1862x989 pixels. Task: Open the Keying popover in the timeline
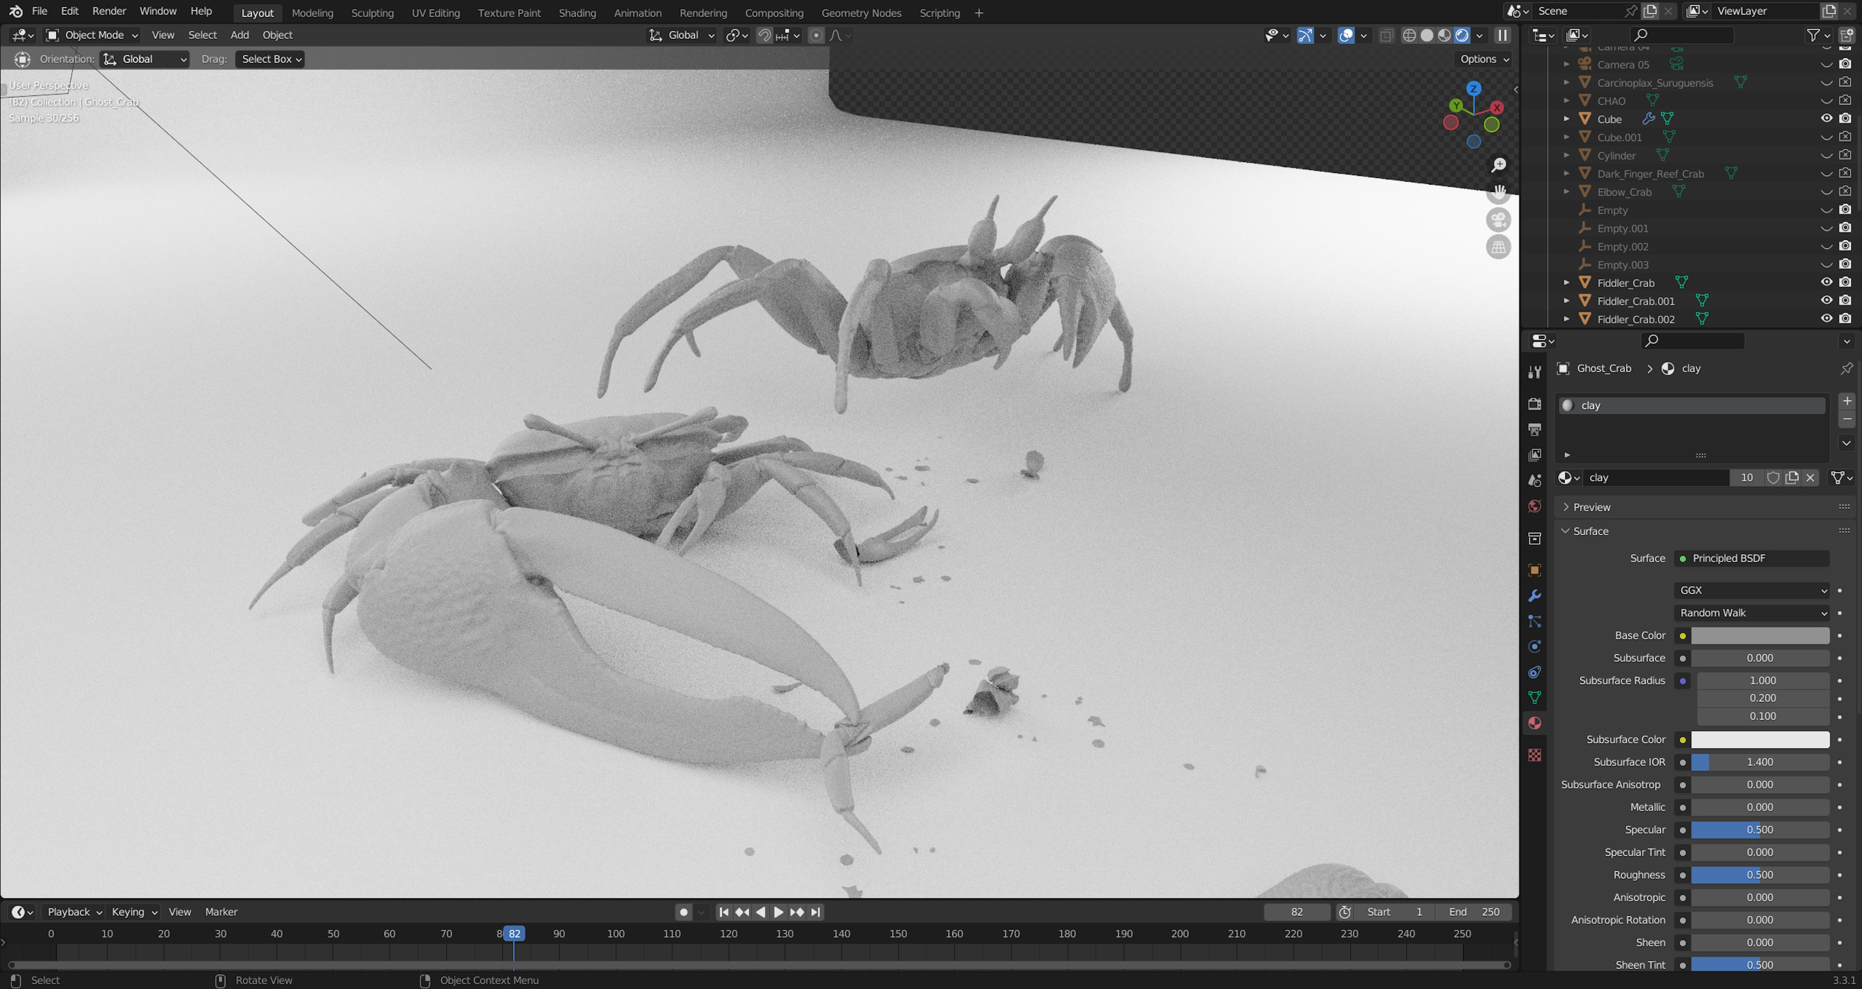[134, 911]
